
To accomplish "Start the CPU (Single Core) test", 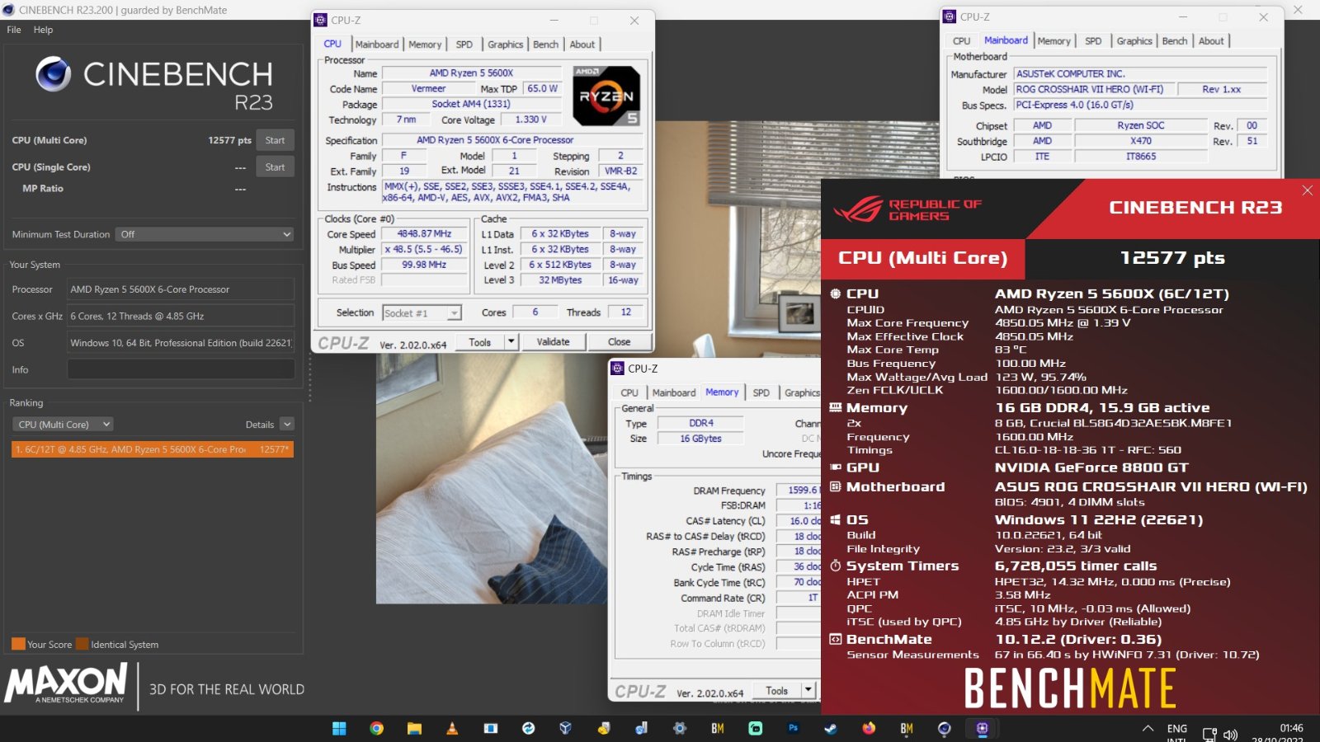I will (x=275, y=167).
